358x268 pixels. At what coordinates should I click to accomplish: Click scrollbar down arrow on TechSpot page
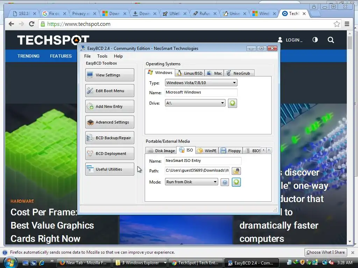coord(350,241)
